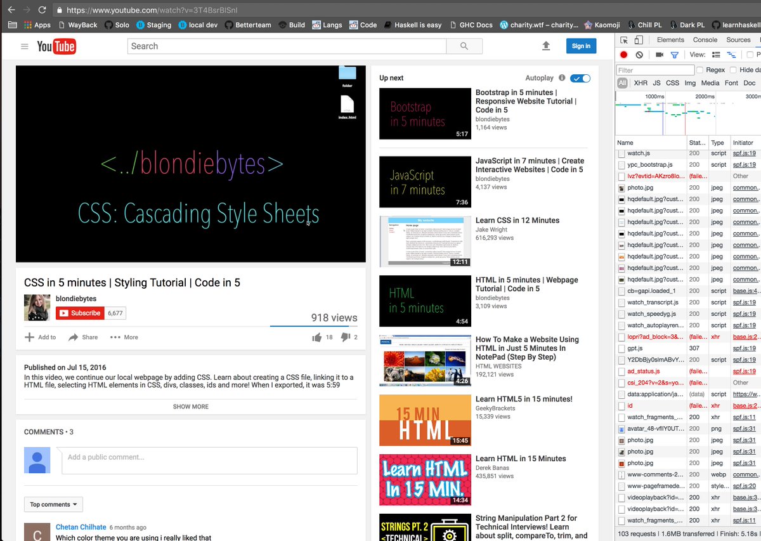The width and height of the screenshot is (761, 541).
Task: Filter network requests by Font
Action: tap(731, 83)
